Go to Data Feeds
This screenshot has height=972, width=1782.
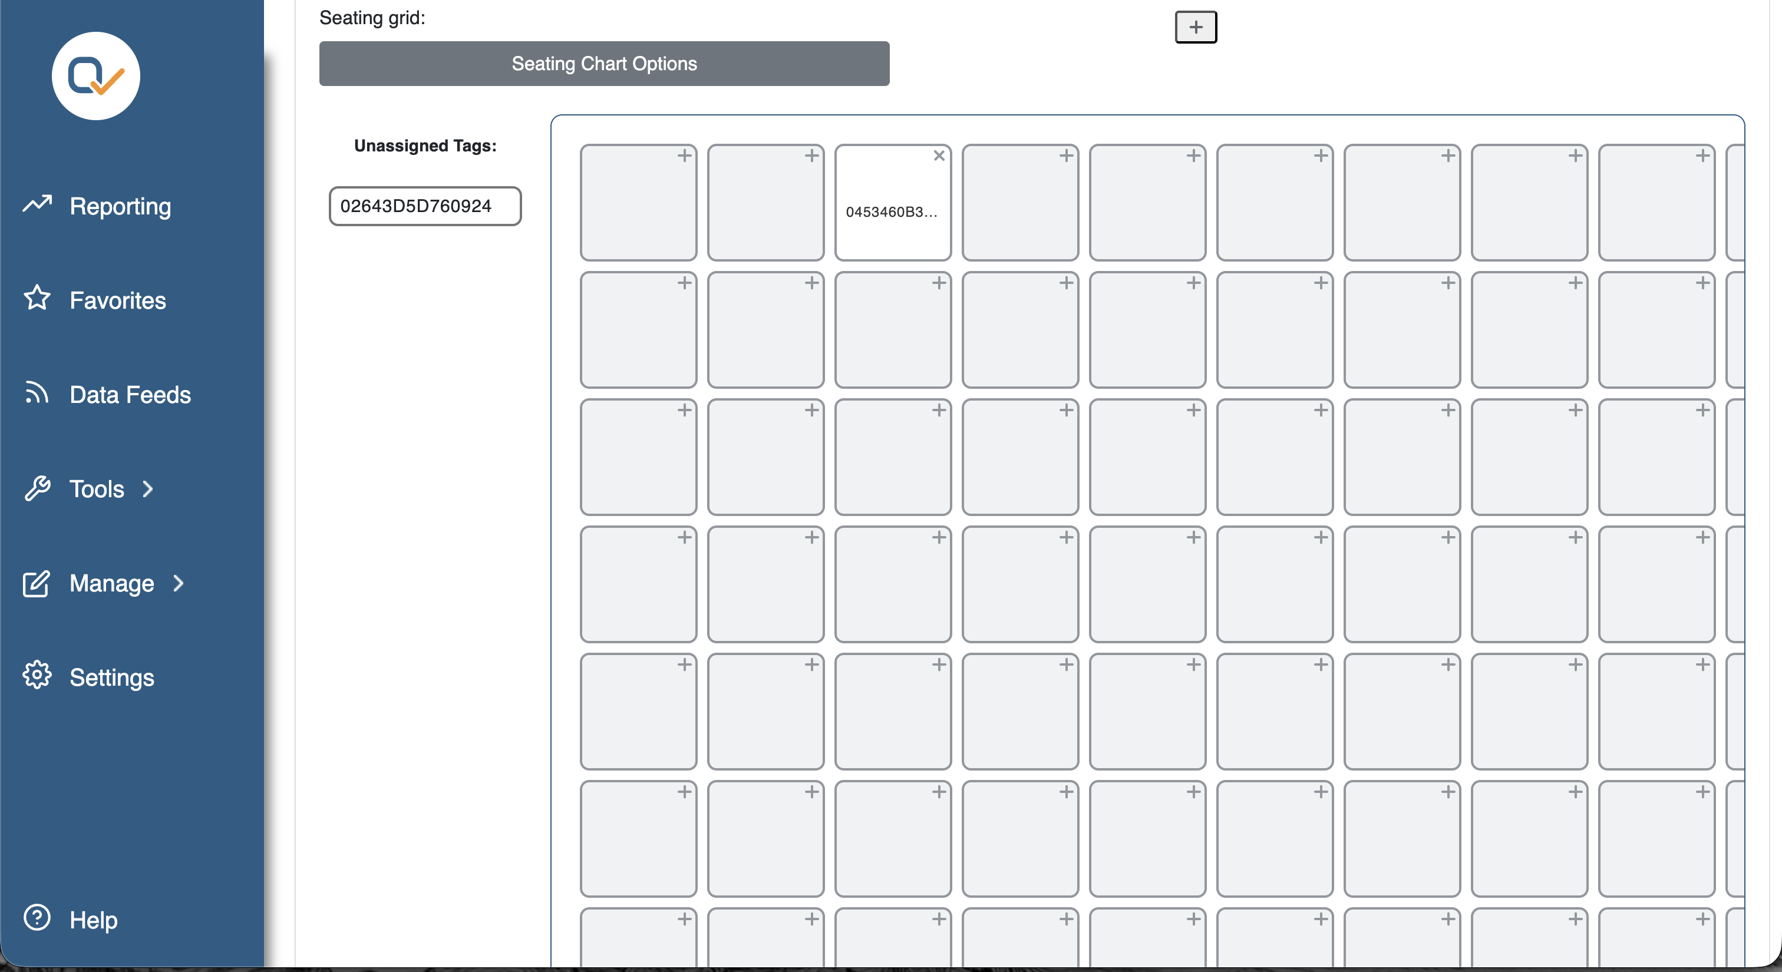tap(130, 394)
